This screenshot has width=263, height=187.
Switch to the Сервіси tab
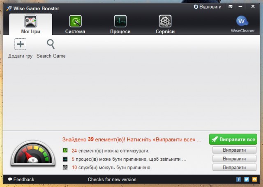(x=165, y=24)
